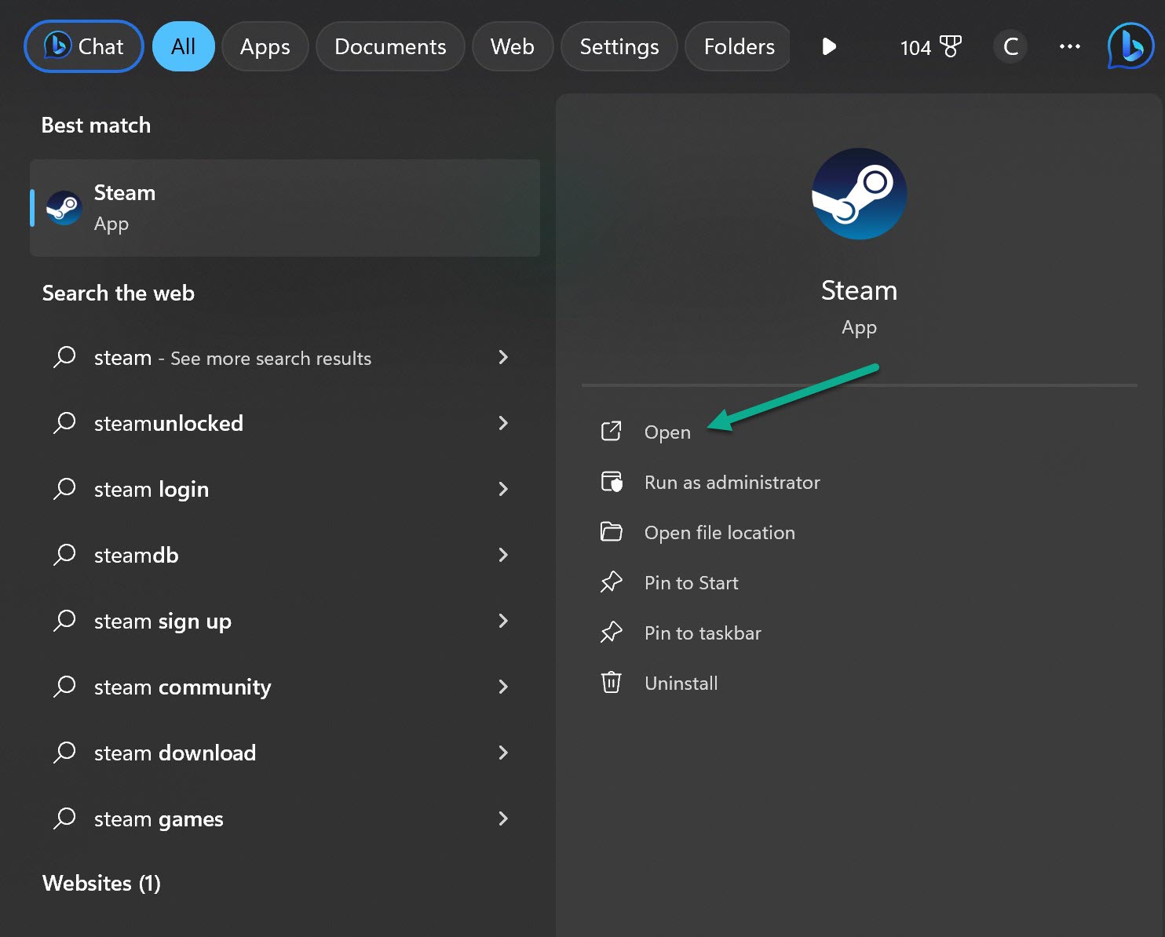Screen dimensions: 1165x937
Task: Click the Websites (1) heading
Action: (101, 884)
